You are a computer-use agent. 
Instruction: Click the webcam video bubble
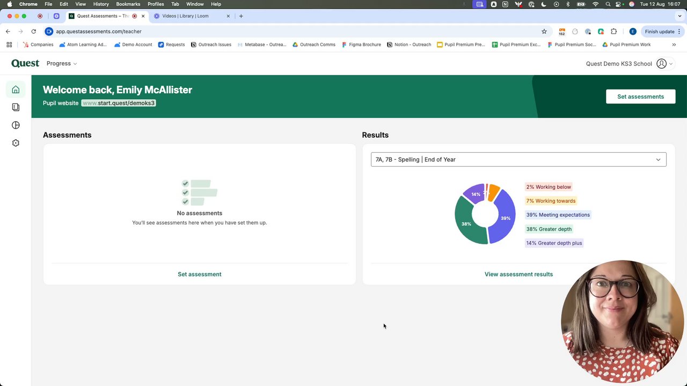click(623, 322)
